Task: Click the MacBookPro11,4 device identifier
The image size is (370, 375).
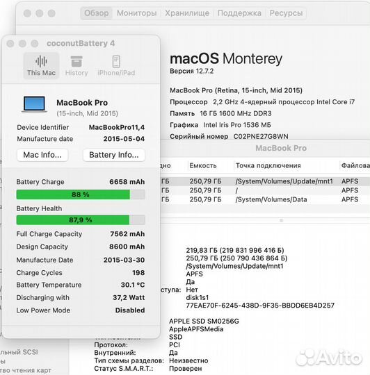Action: [x=117, y=127]
